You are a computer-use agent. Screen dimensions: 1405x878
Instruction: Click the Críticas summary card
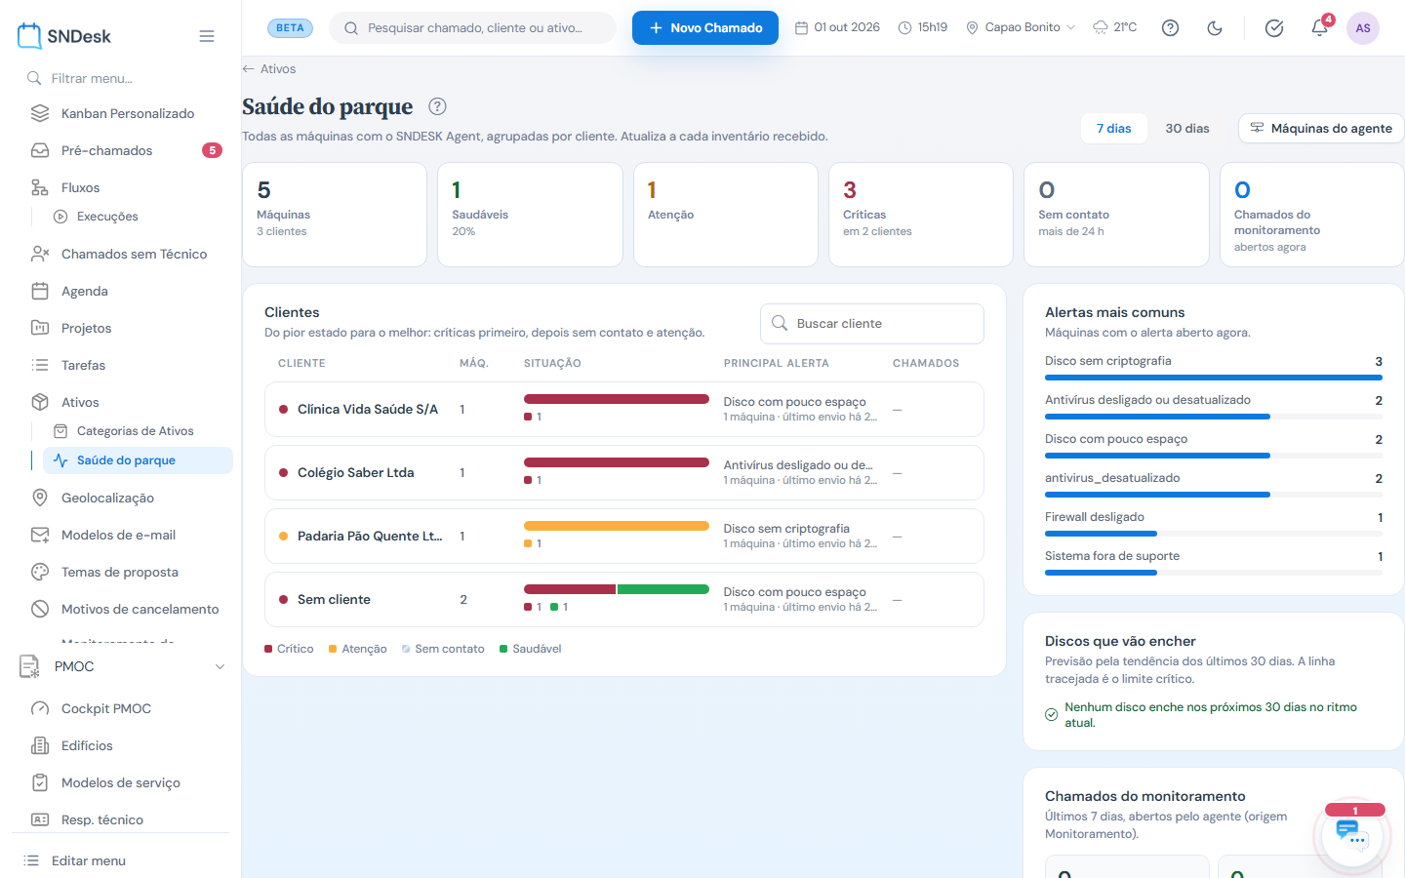coord(921,215)
